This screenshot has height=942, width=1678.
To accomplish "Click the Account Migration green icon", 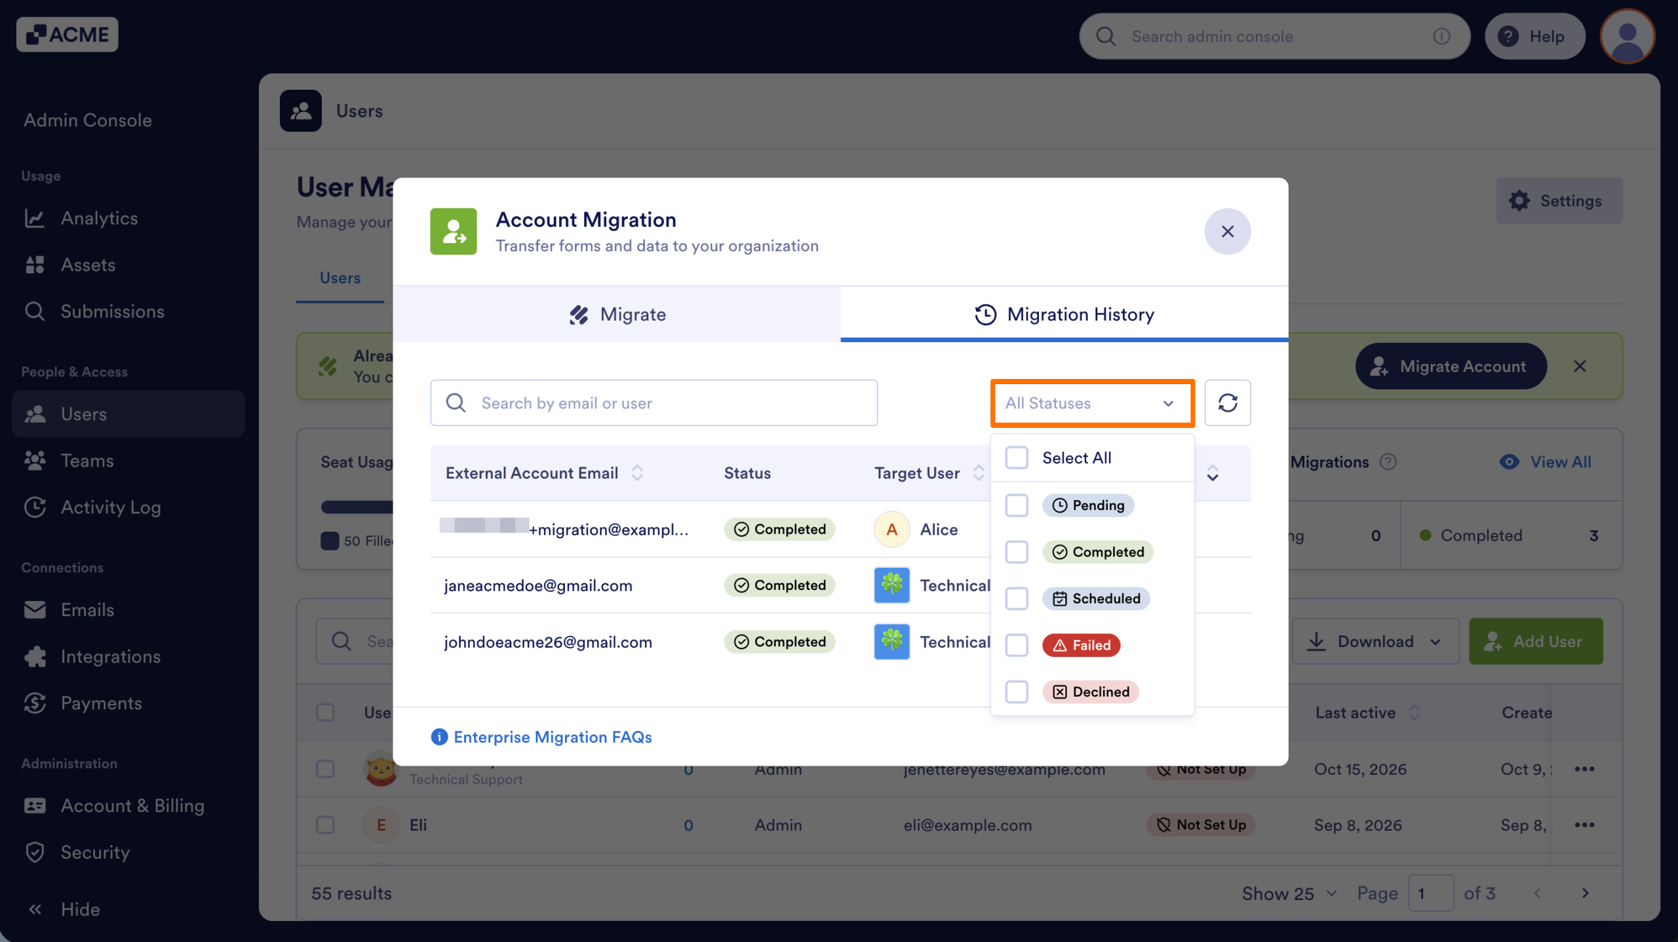I will click(x=454, y=231).
